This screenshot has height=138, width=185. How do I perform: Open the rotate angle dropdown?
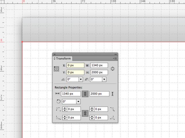[81, 79]
